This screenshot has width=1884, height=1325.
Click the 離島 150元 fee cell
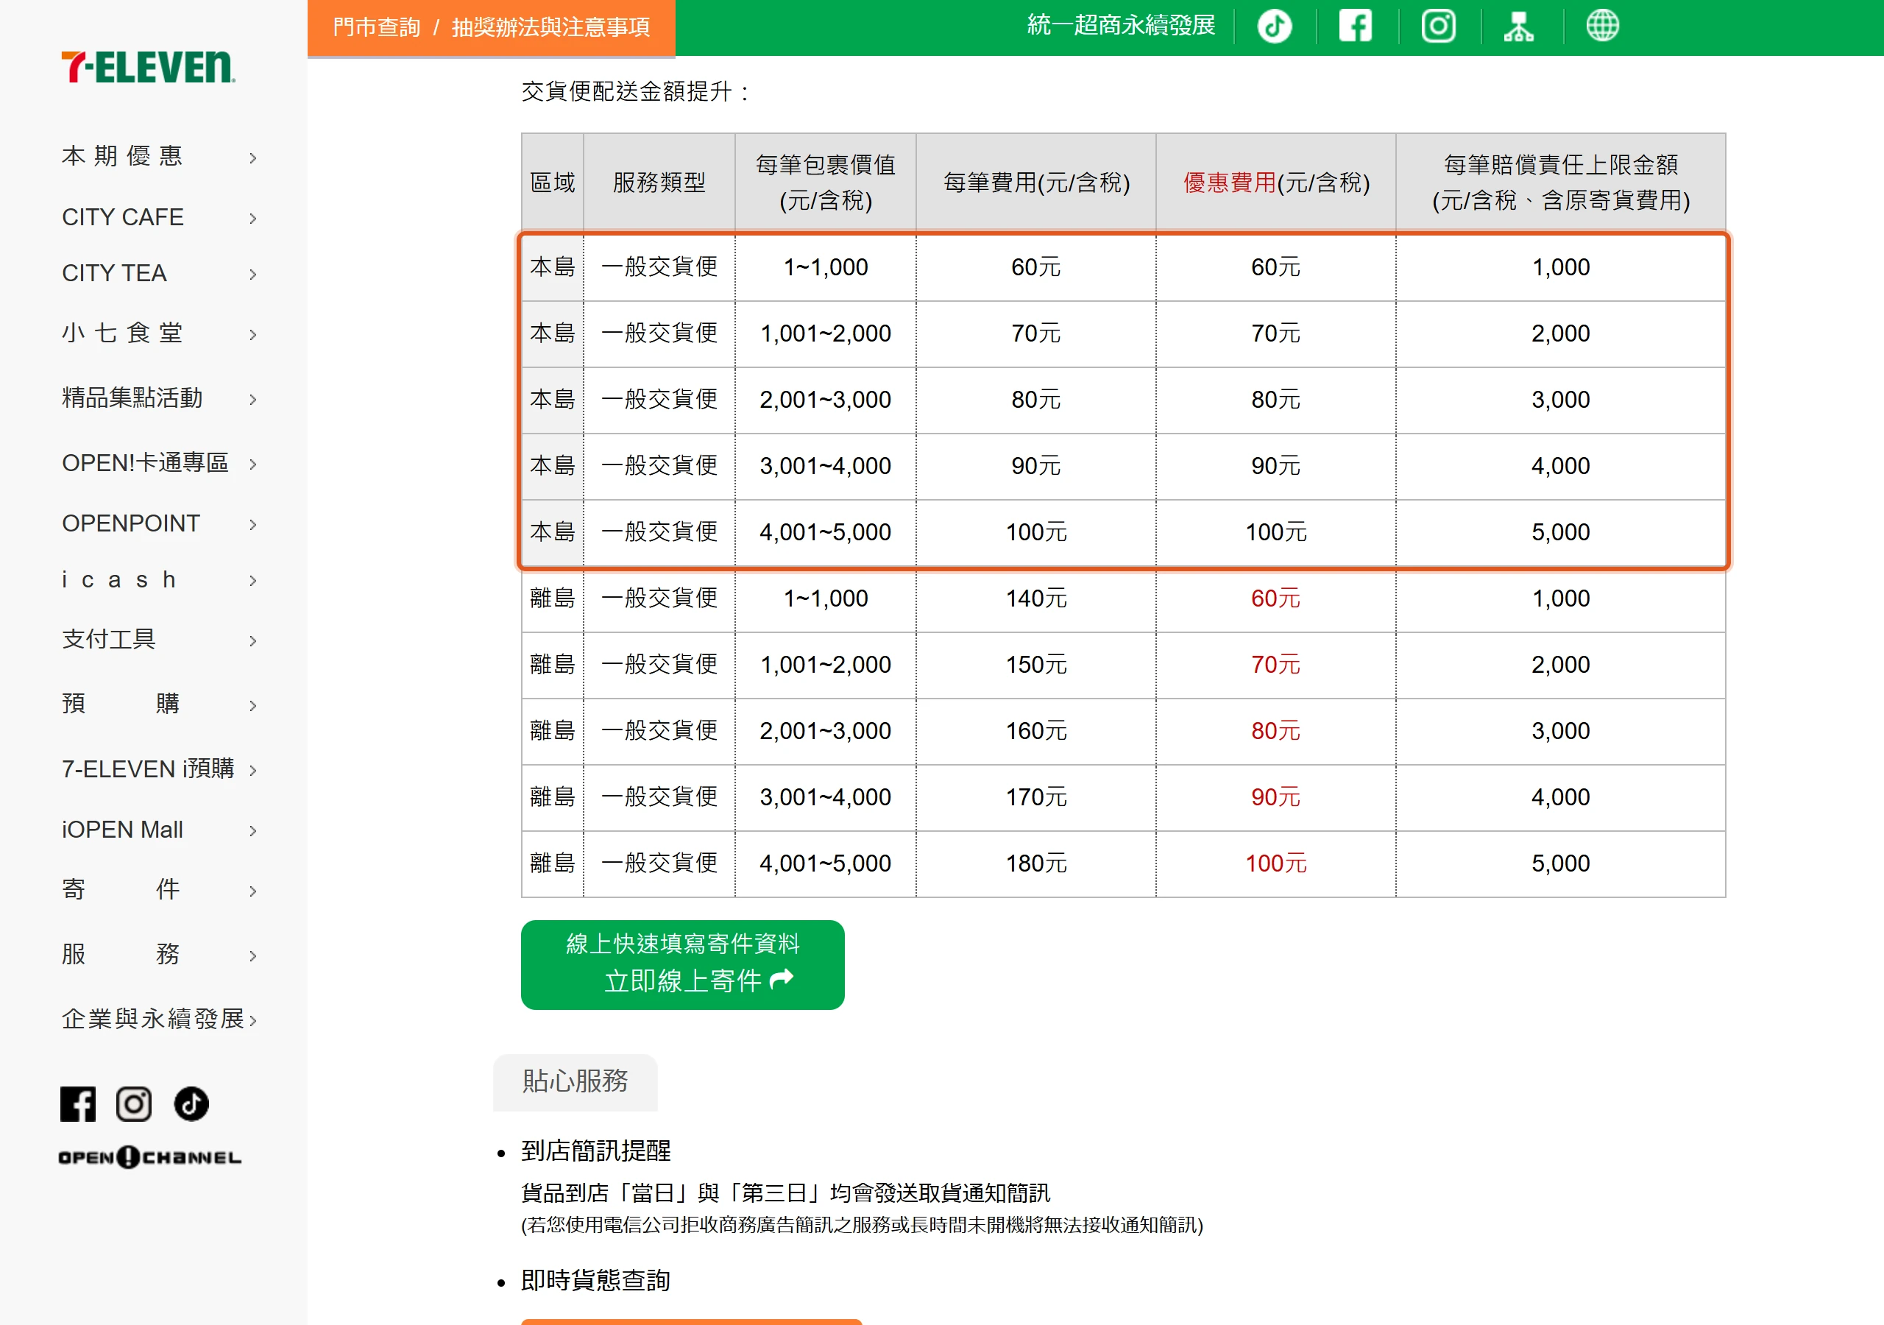pyautogui.click(x=1036, y=665)
